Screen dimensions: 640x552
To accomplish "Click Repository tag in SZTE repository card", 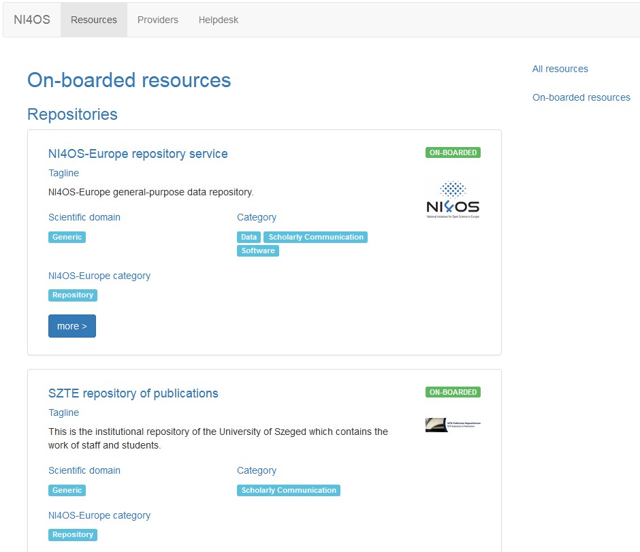I will [73, 534].
